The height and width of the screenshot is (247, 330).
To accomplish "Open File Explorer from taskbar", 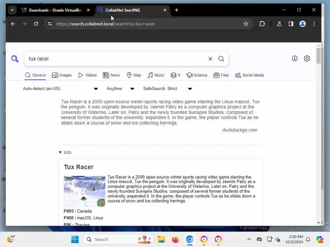I will [x=161, y=239].
